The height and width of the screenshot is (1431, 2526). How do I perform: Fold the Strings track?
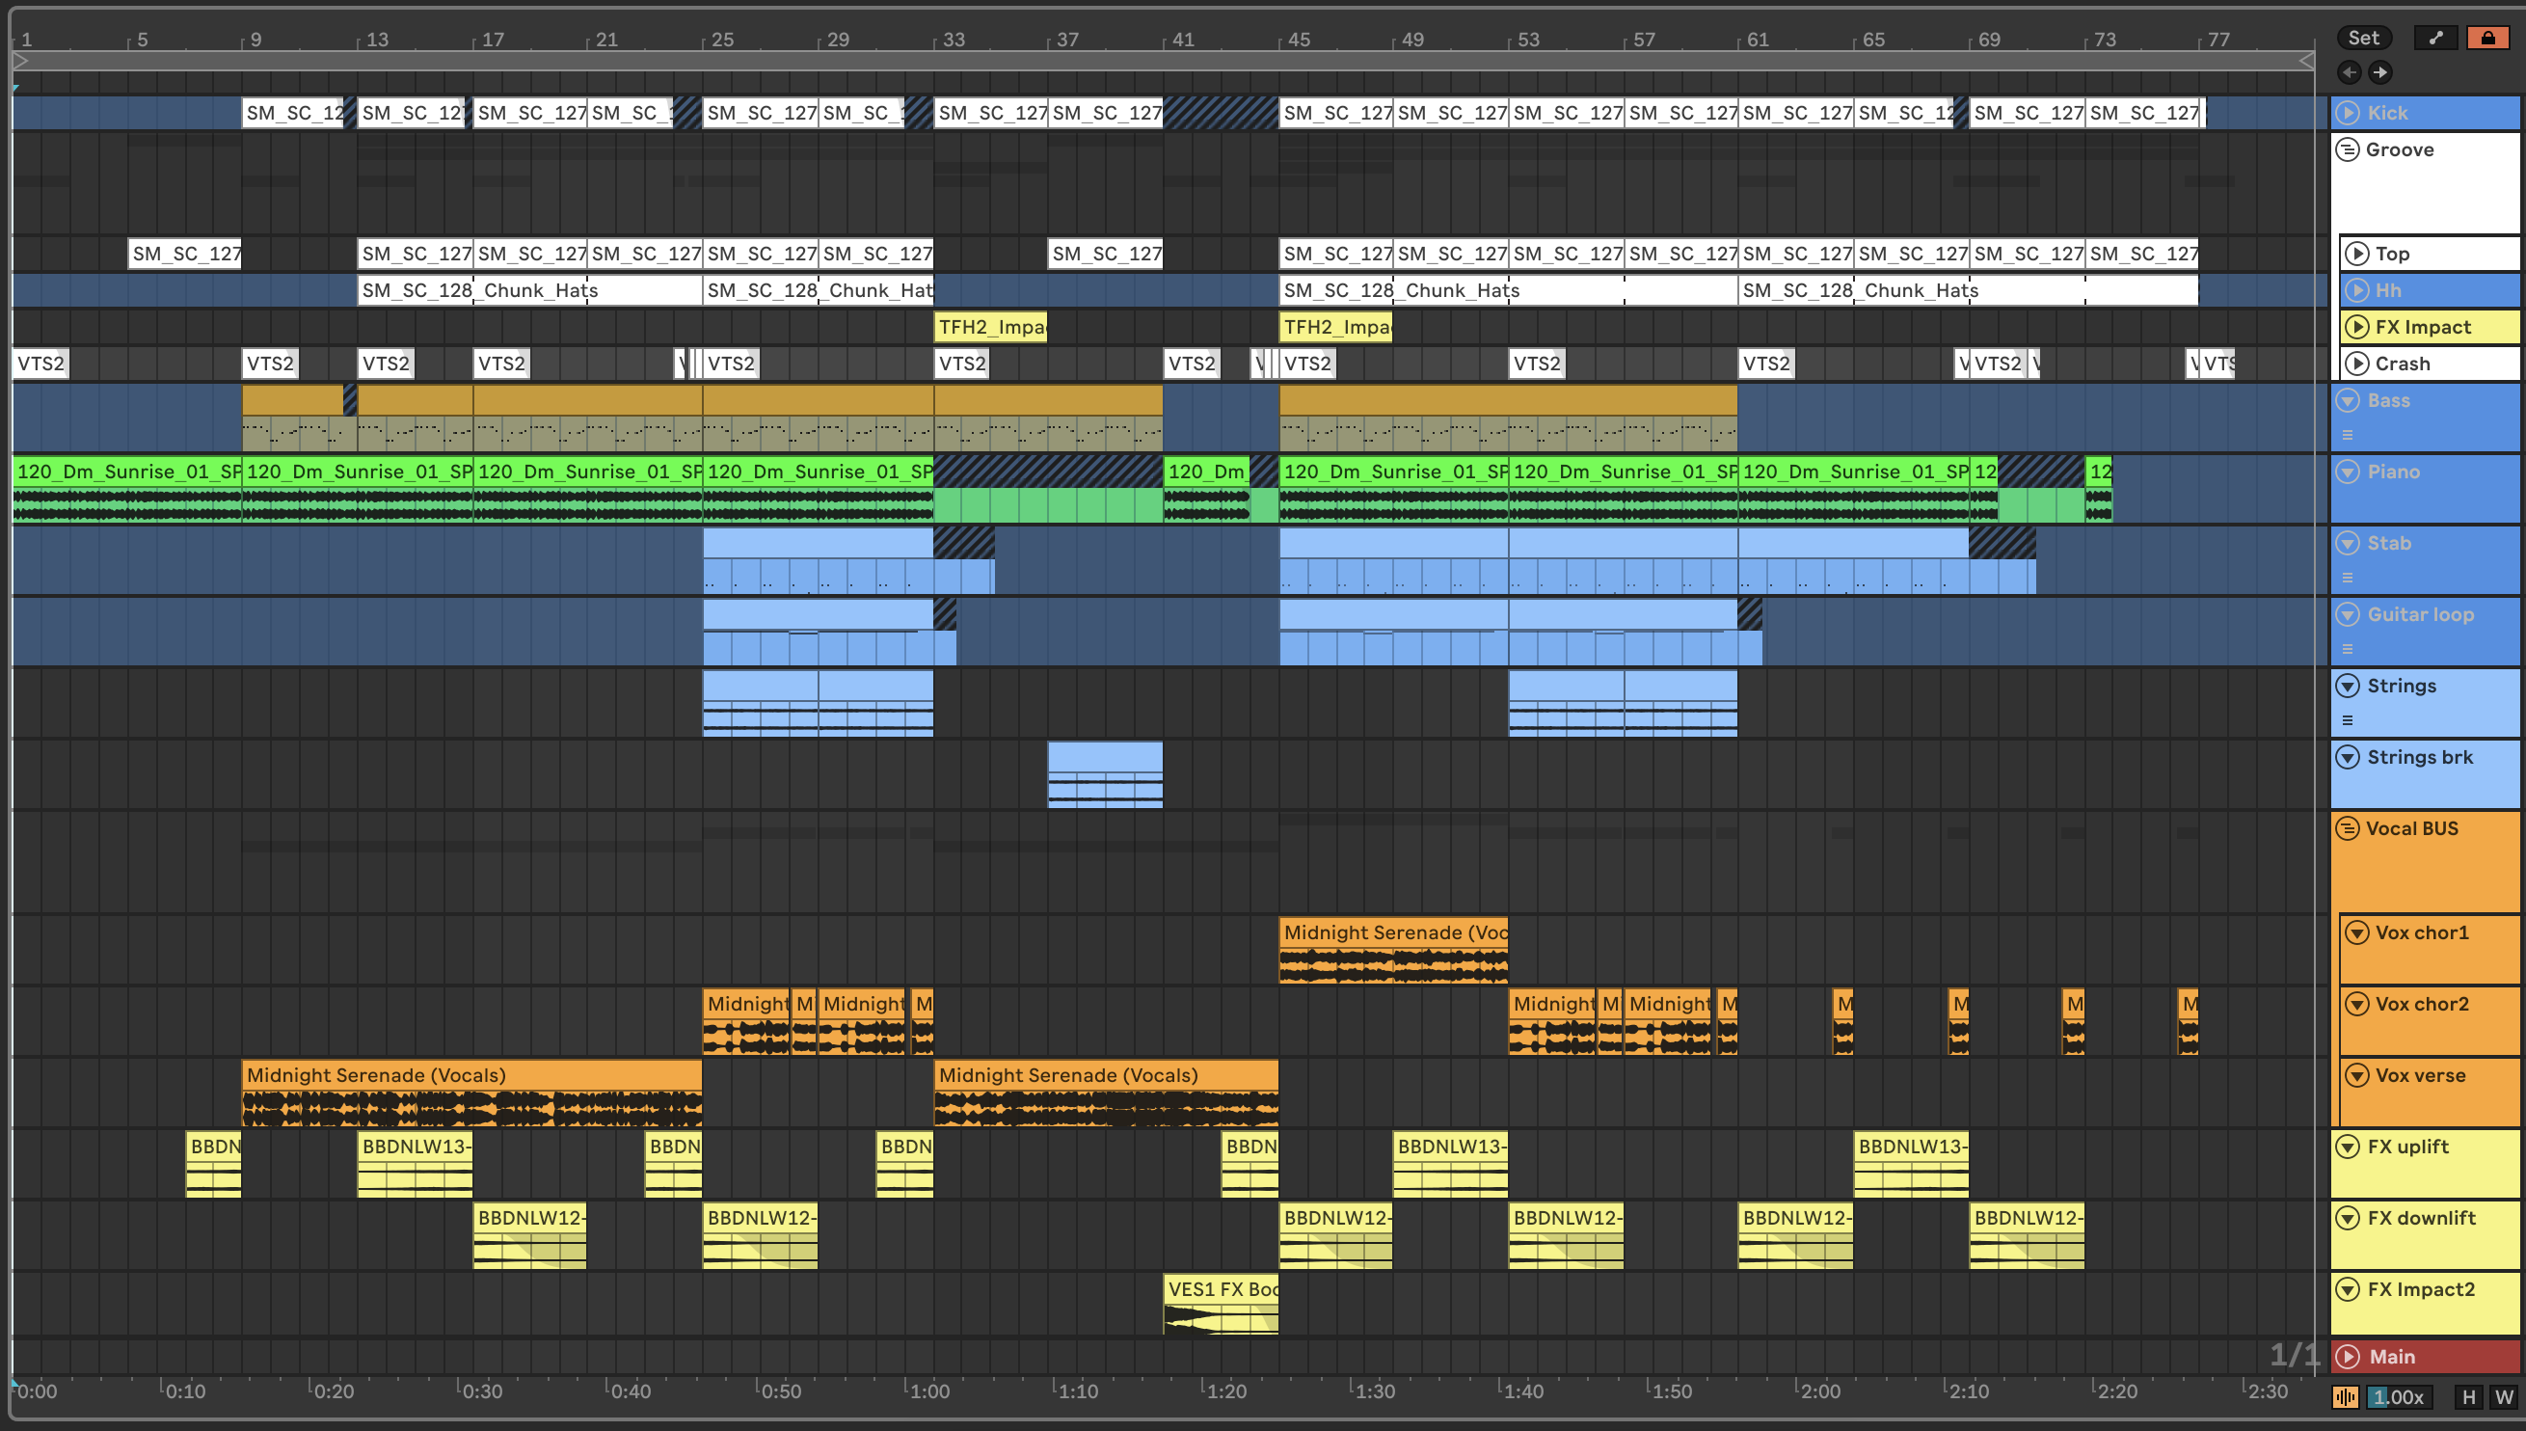[x=2349, y=686]
